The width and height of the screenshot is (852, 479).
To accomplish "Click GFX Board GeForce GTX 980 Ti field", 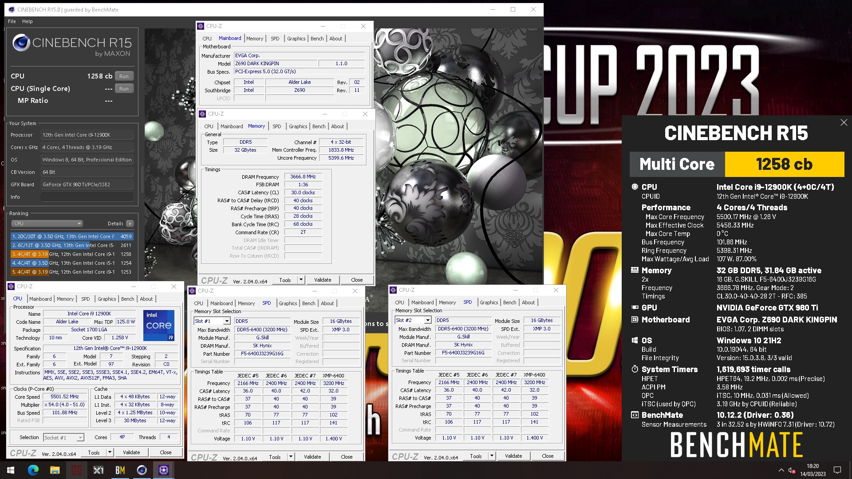I will pyautogui.click(x=87, y=185).
